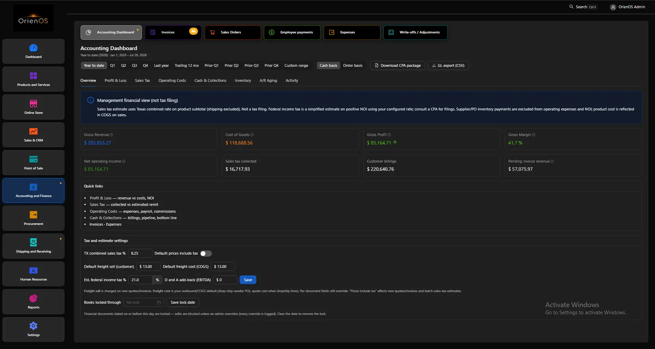Select Prior Q1 period filter
The image size is (655, 349).
tap(212, 65)
